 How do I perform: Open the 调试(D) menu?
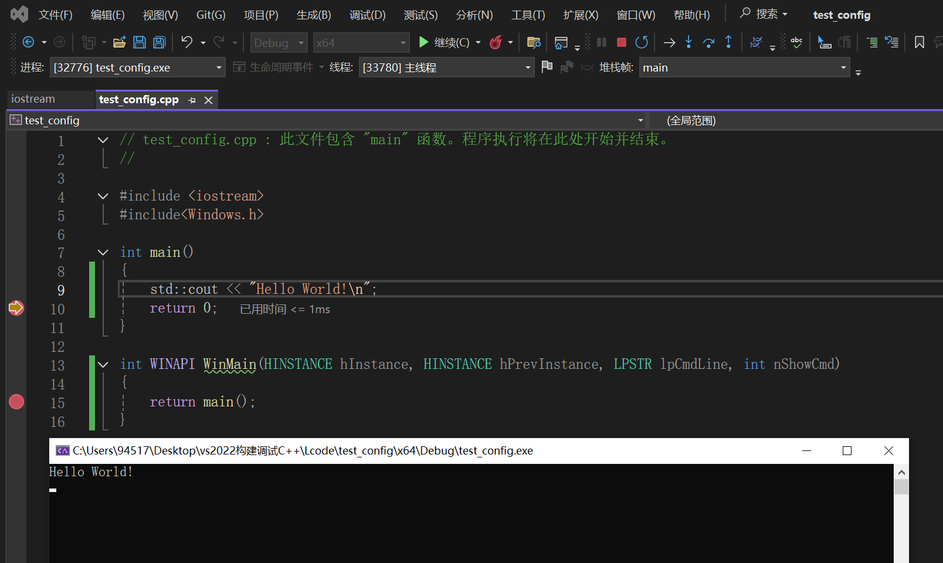pyautogui.click(x=368, y=15)
